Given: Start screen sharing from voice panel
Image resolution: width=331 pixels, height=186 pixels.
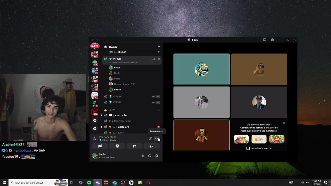Looking at the screenshot, I should coord(117,146).
